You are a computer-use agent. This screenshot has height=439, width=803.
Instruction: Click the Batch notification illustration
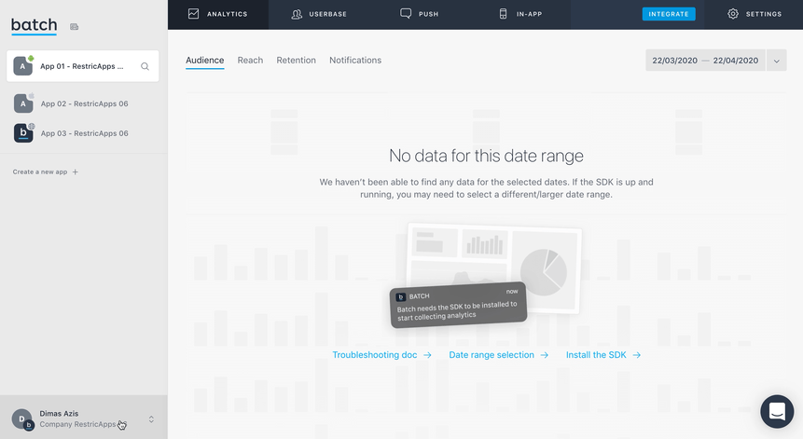[458, 305]
